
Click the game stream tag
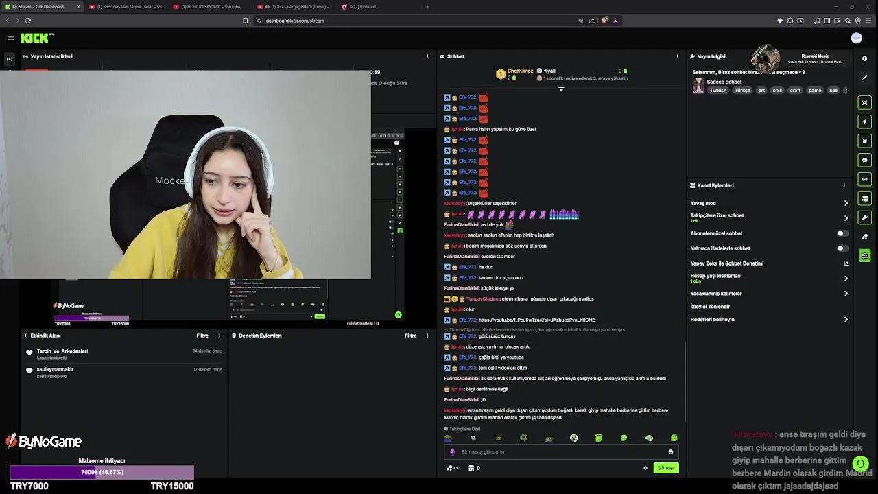[815, 91]
